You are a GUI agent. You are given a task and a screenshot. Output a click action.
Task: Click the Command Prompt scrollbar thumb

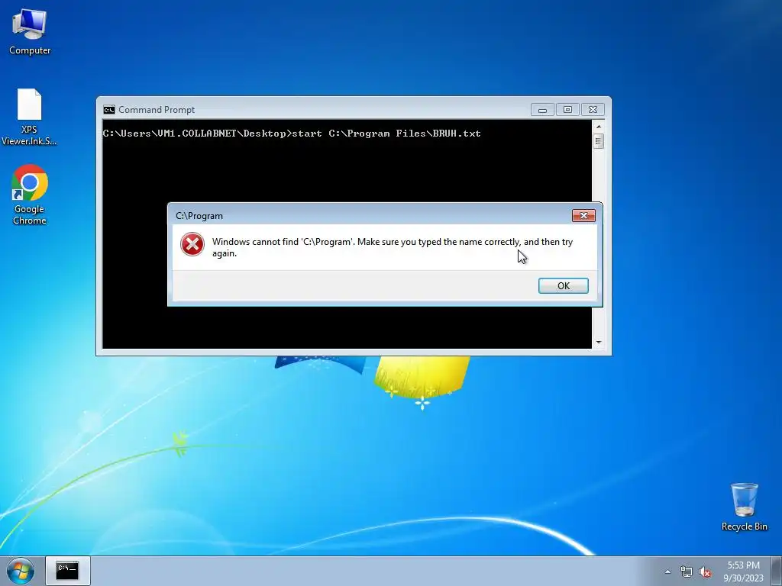[599, 141]
